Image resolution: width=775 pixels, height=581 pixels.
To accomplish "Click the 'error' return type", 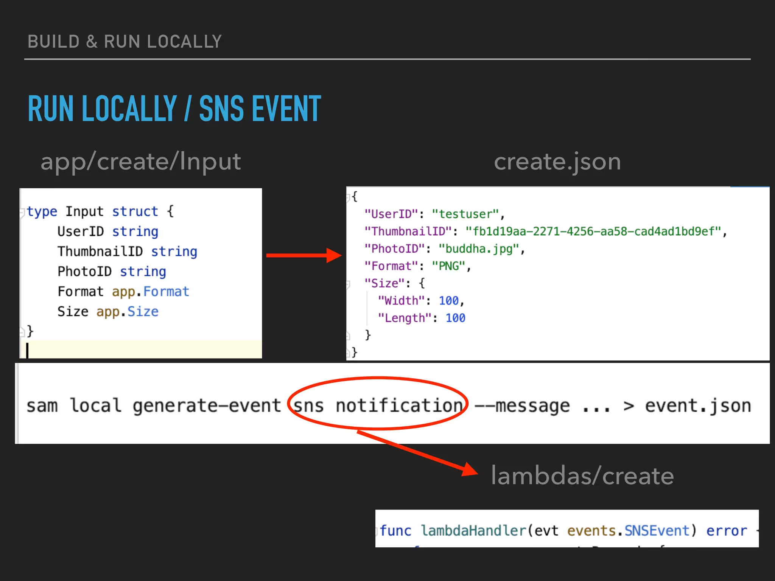I will click(x=727, y=531).
